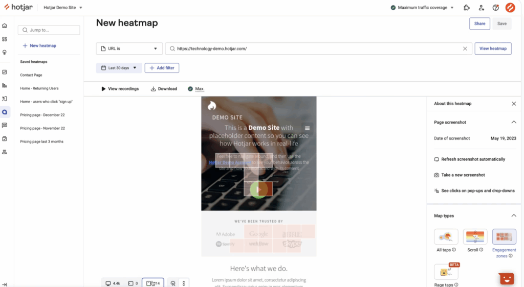Open the help question mark icon

[495, 8]
